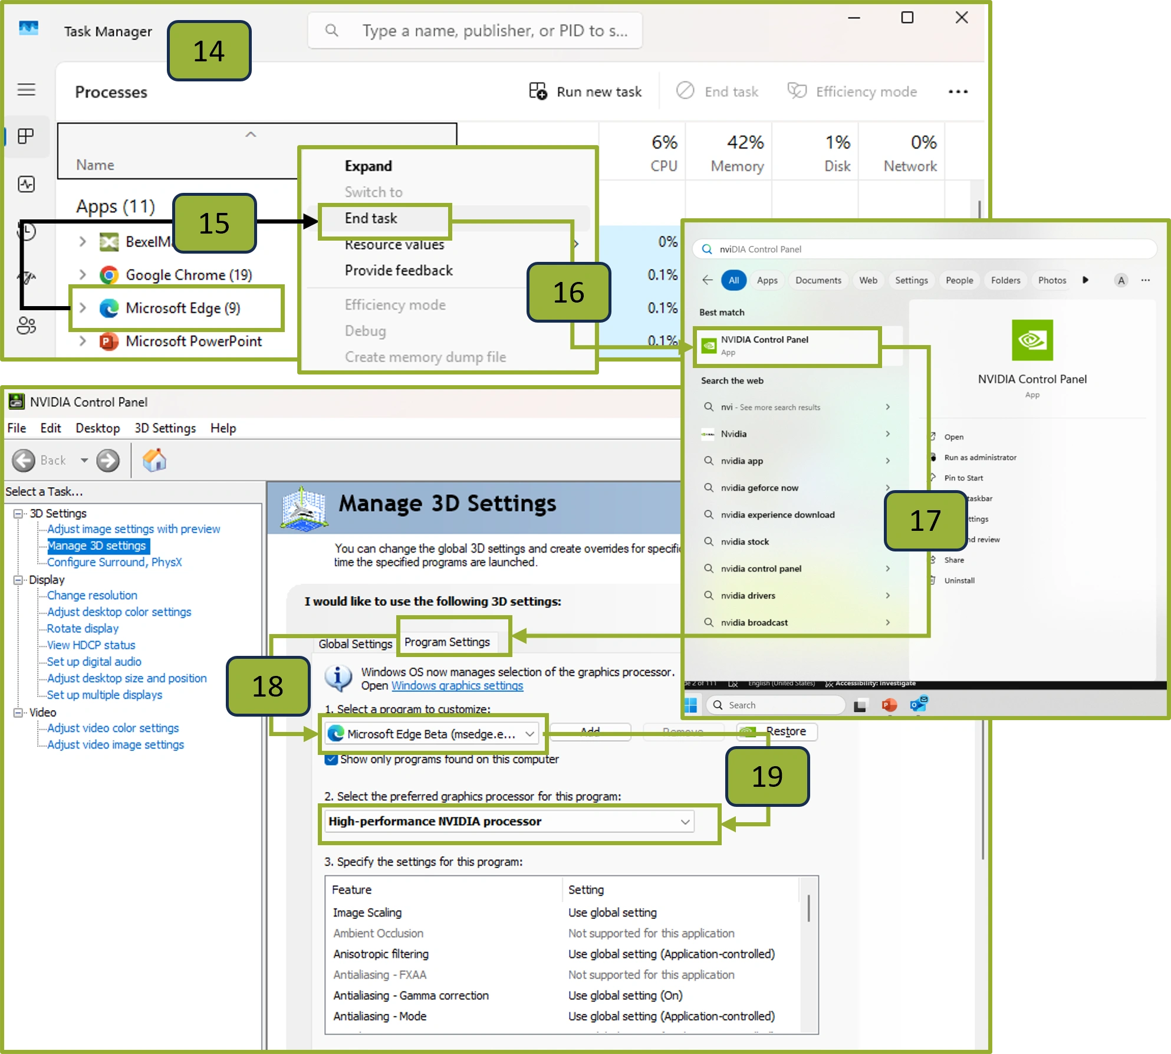Click the Forward arrow in NVIDIA Control Panel
The height and width of the screenshot is (1054, 1171).
point(108,461)
